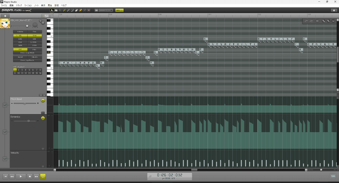339x183 pixels.
Task: Collapse the Pitch Bend lane arrow
Action: point(43,113)
